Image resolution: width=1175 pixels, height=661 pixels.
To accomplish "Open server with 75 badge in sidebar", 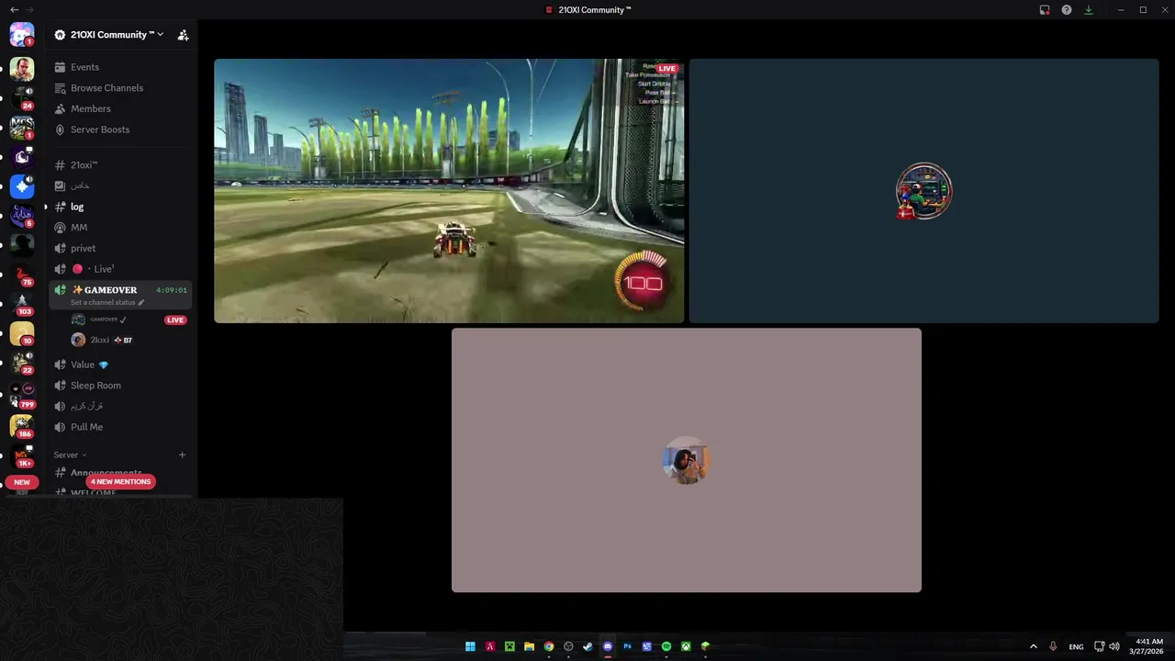I will (x=22, y=274).
